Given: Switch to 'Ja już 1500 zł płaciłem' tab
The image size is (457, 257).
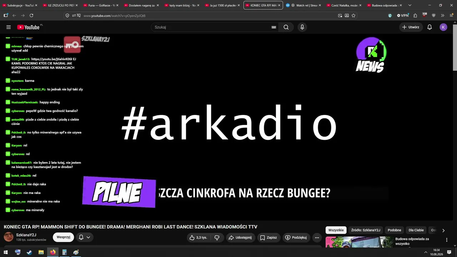Looking at the screenshot, I should point(222,5).
